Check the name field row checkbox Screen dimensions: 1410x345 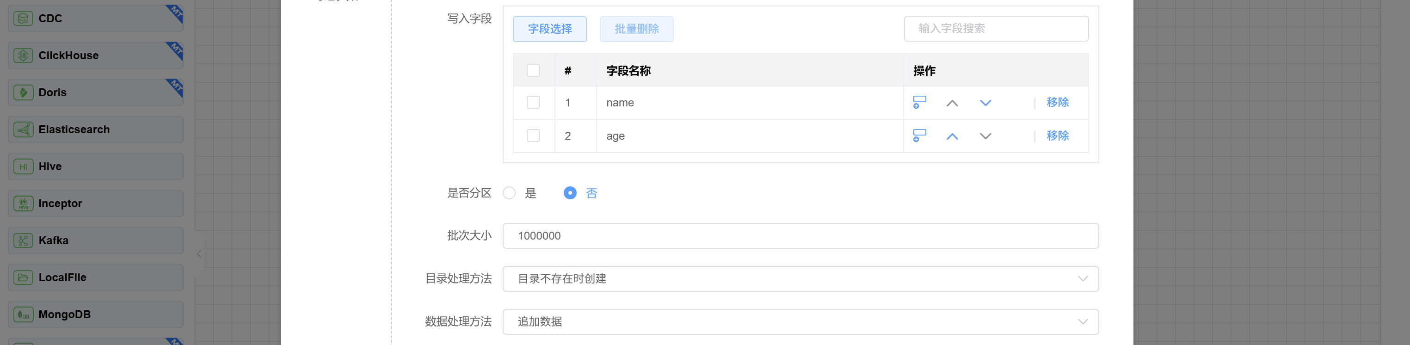[533, 102]
